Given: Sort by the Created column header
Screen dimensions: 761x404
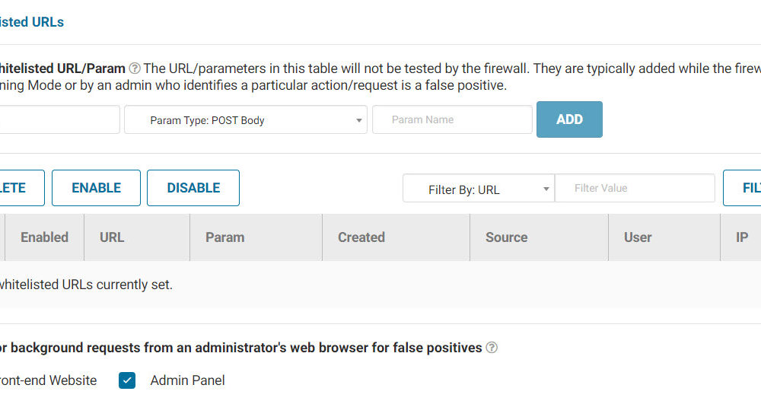Looking at the screenshot, I should (x=361, y=237).
